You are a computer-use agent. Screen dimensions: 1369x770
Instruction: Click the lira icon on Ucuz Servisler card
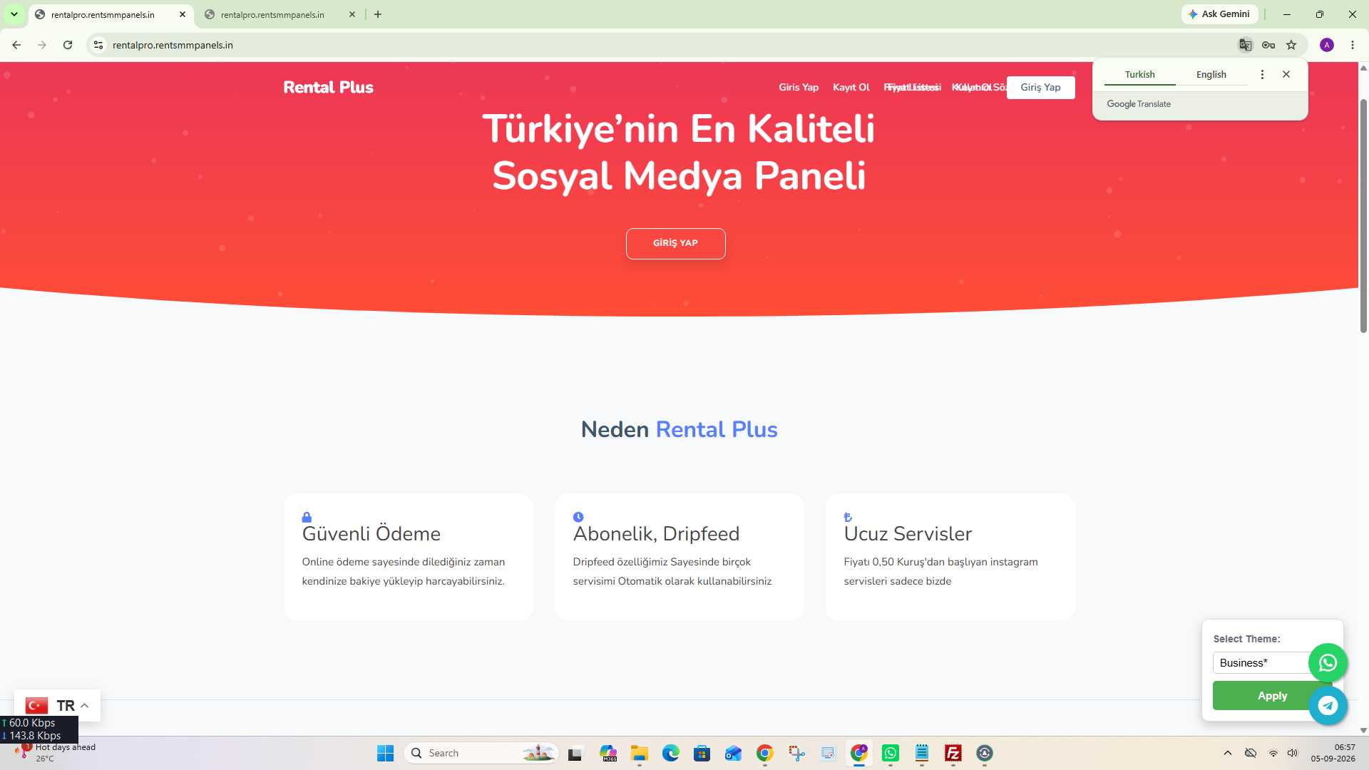[848, 517]
